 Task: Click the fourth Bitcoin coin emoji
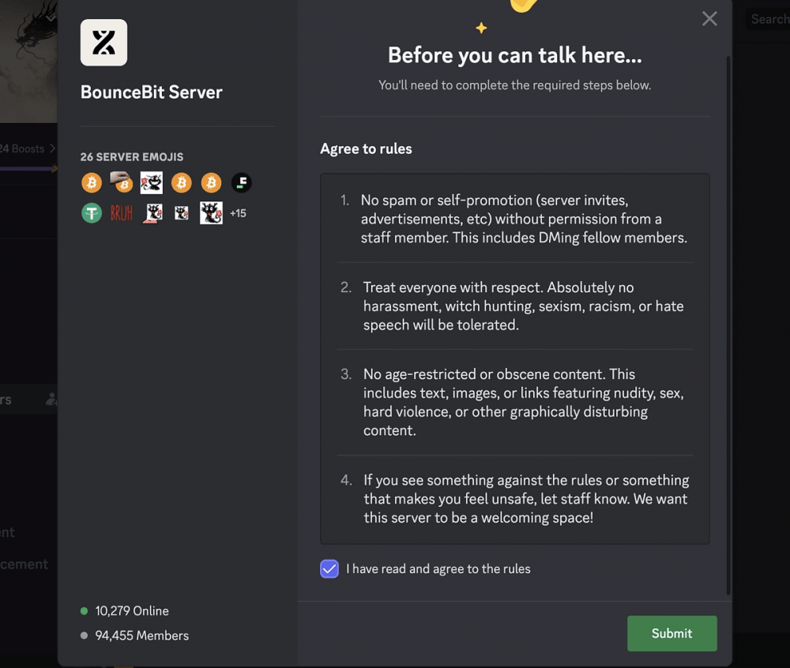tap(212, 182)
